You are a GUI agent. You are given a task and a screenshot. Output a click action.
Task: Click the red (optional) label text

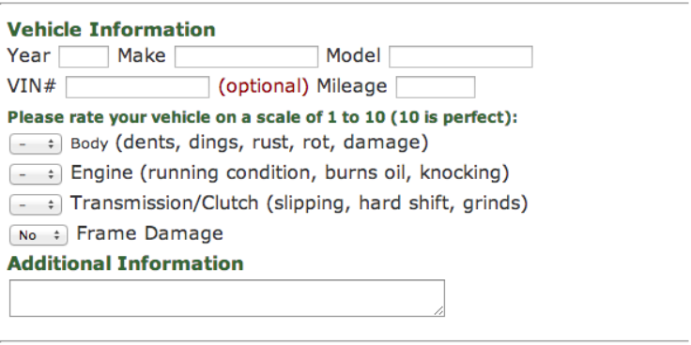(x=264, y=86)
